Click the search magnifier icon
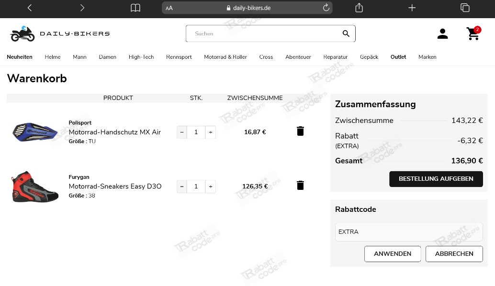 [x=346, y=33]
